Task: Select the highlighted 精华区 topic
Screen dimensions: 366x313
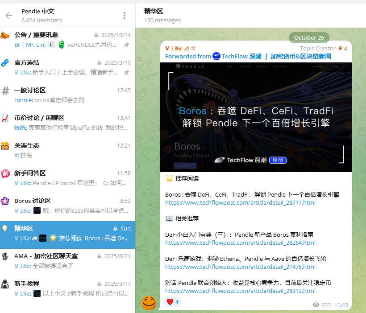Action: 67,233
